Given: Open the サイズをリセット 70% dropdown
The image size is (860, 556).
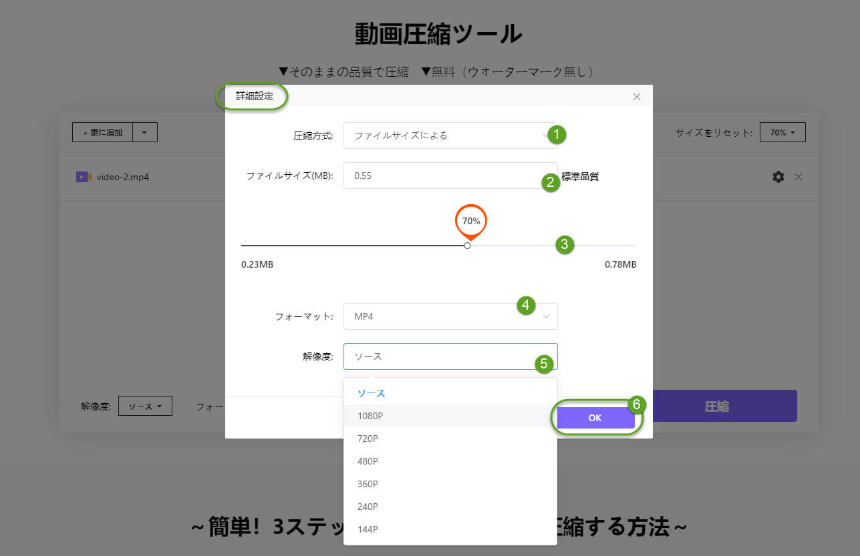Looking at the screenshot, I should pos(782,132).
